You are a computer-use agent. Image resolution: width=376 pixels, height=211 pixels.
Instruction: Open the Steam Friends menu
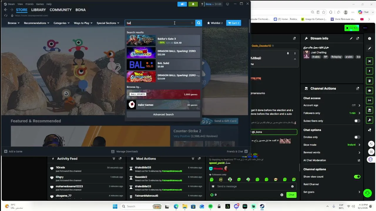29,4
